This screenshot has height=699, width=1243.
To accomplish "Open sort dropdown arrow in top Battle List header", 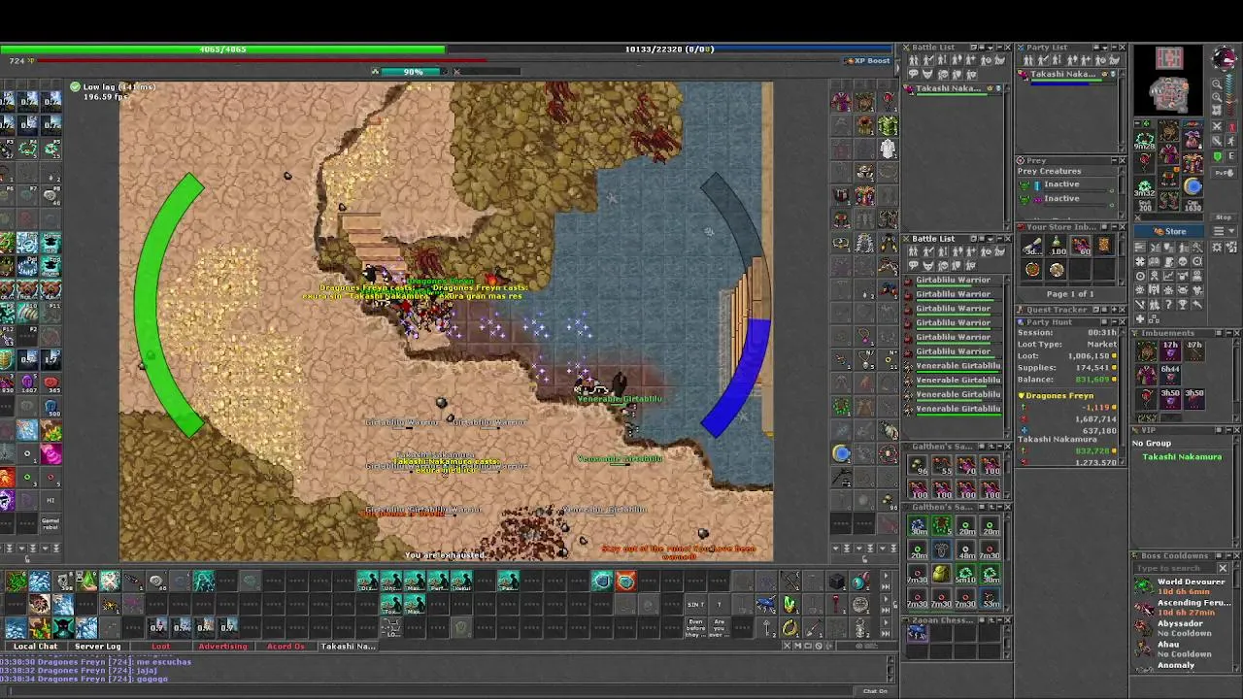I will (x=990, y=47).
